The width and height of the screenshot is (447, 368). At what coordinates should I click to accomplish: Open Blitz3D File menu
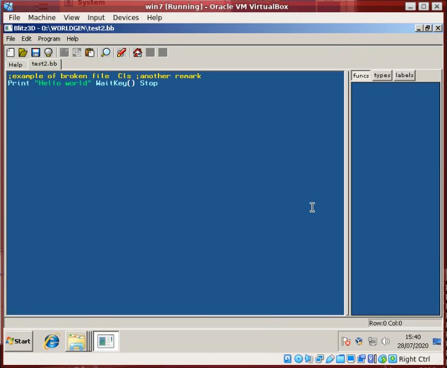click(x=10, y=39)
